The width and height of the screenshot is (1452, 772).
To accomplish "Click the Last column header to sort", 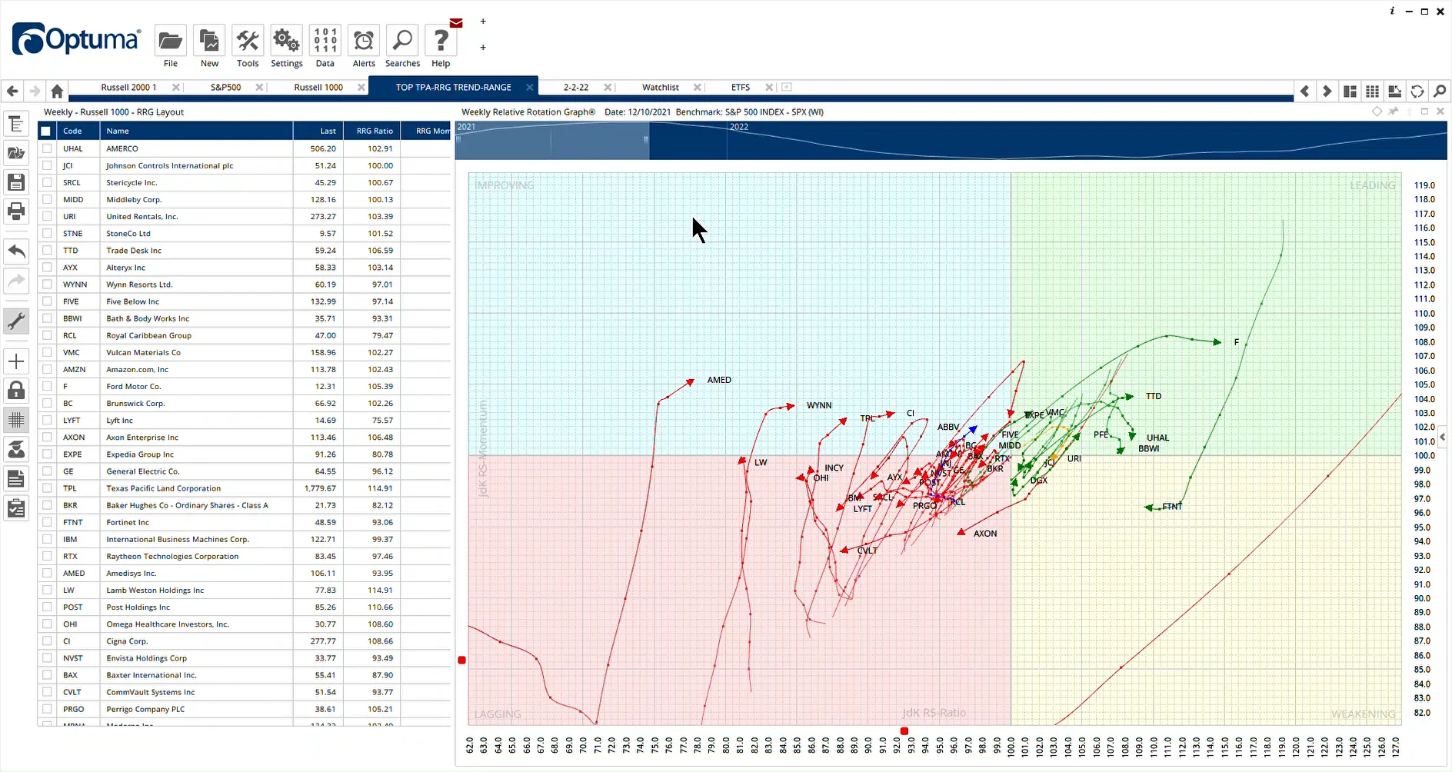I will click(318, 131).
